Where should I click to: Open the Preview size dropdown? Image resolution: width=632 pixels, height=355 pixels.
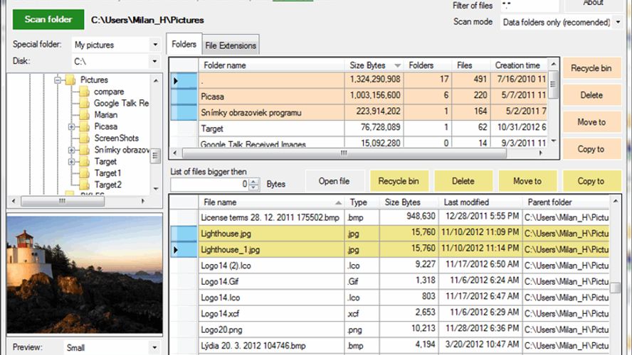point(154,348)
